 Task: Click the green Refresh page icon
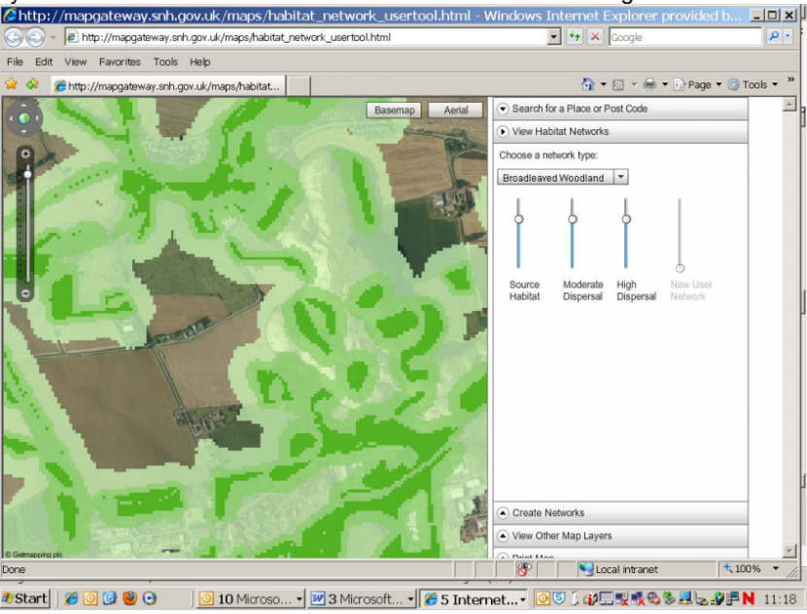(575, 37)
